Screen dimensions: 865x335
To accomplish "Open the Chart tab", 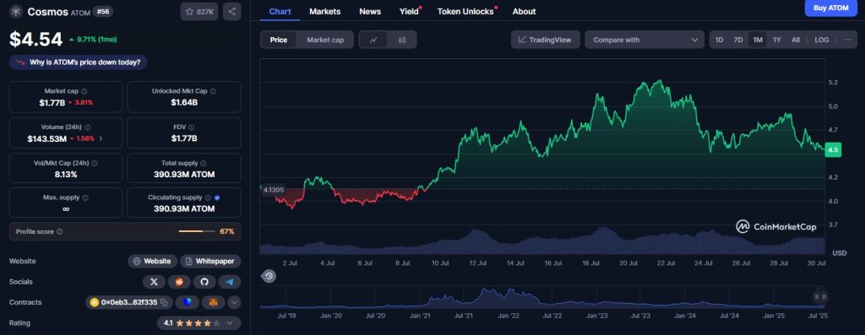I will point(280,11).
